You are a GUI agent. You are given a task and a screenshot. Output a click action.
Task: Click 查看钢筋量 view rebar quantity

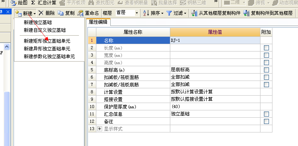(133, 3)
